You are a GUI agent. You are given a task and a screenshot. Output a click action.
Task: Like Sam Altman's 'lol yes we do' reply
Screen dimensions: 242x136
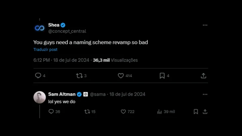[x=123, y=111]
